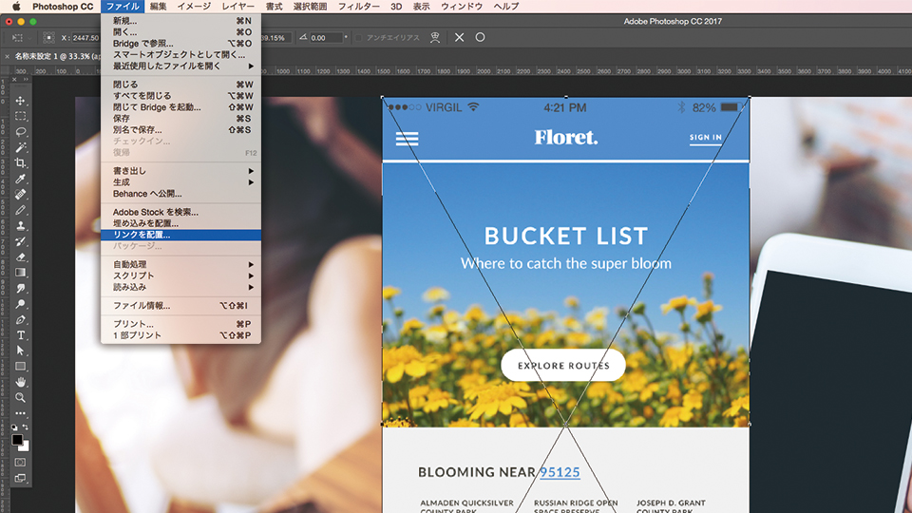Viewport: 912px width, 513px height.
Task: Select the Rectangular Marquee tool
Action: click(20, 116)
